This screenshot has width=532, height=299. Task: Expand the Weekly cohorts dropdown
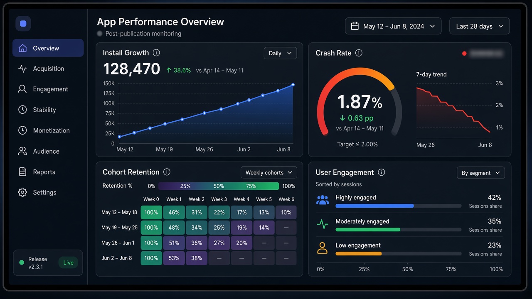point(269,172)
